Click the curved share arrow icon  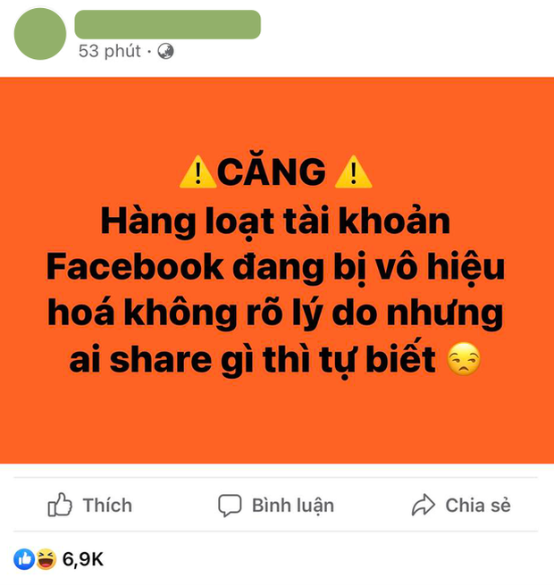[x=424, y=505]
